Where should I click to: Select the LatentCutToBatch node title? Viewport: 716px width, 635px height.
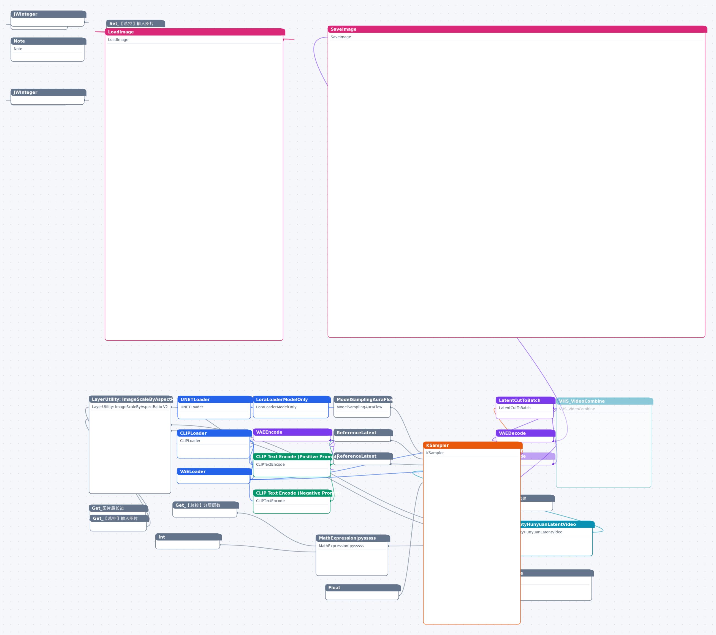coord(525,400)
